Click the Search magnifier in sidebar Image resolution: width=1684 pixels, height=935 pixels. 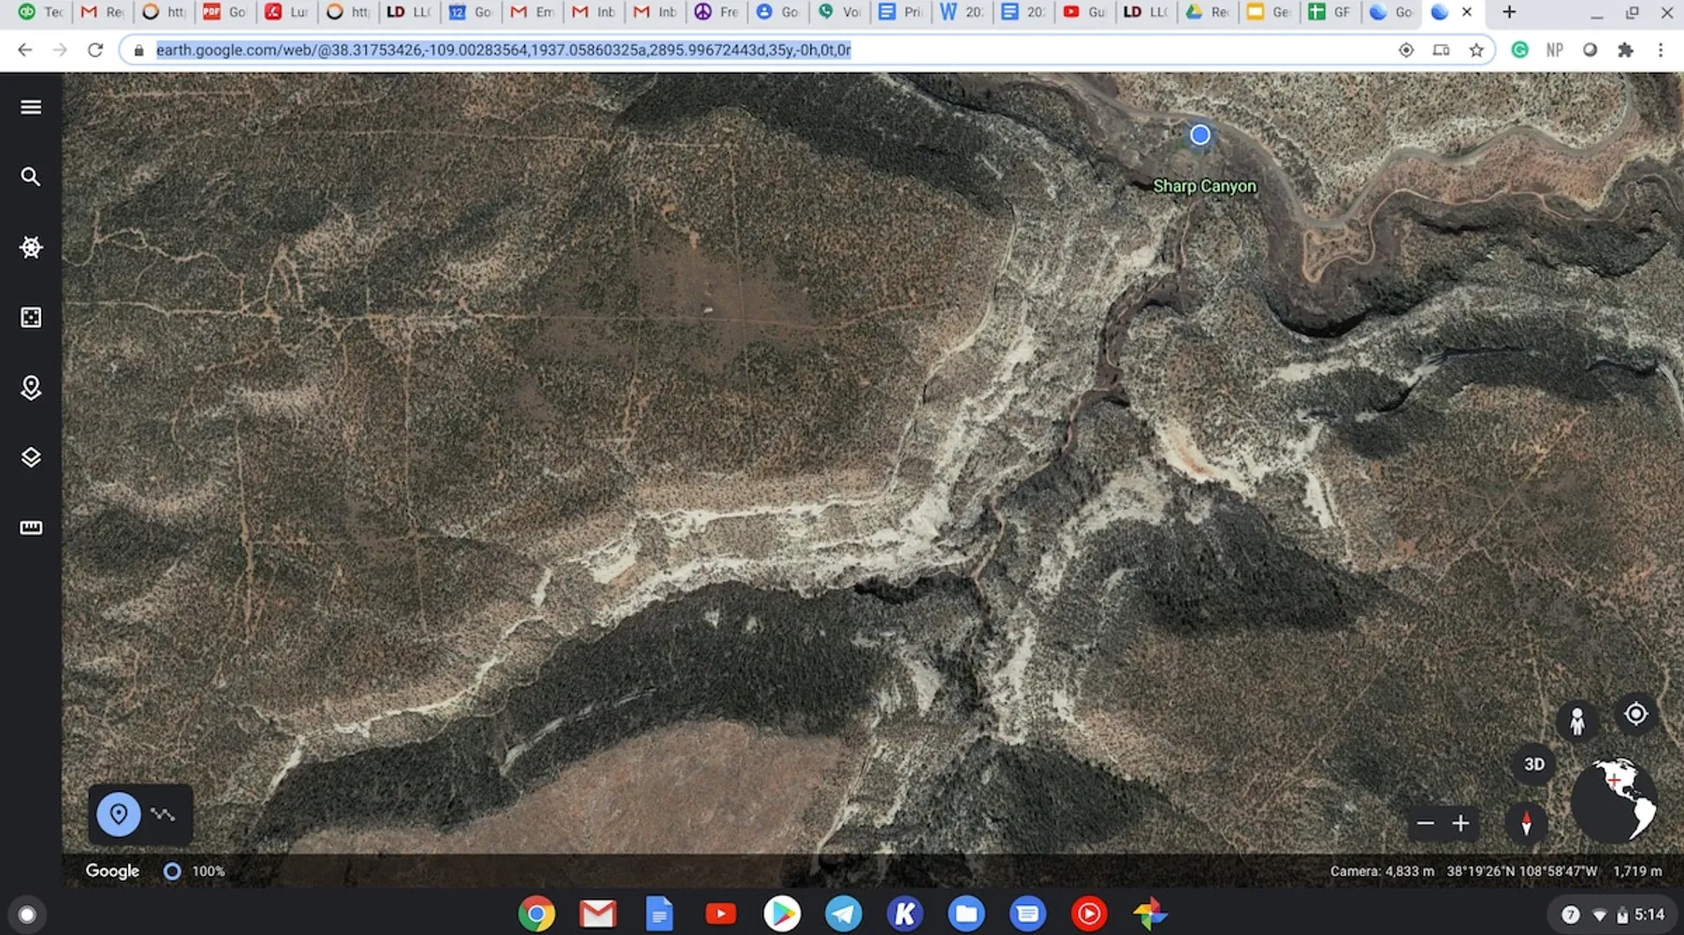coord(31,177)
